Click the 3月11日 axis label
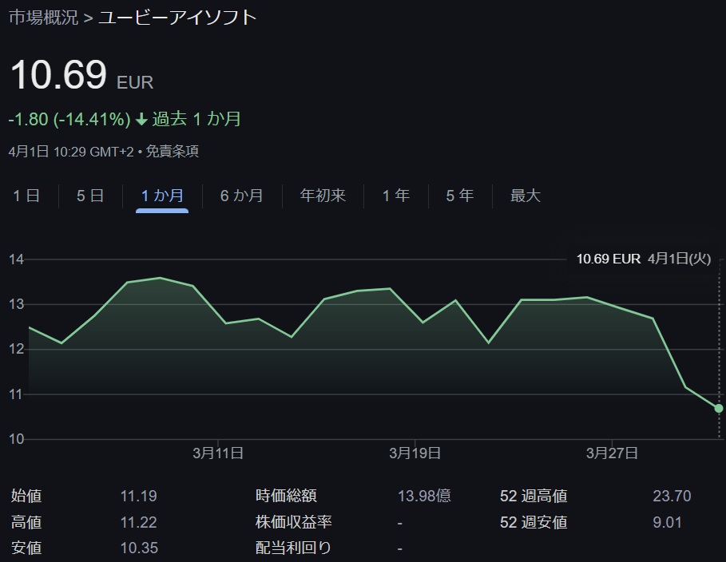726x562 pixels. (x=218, y=453)
